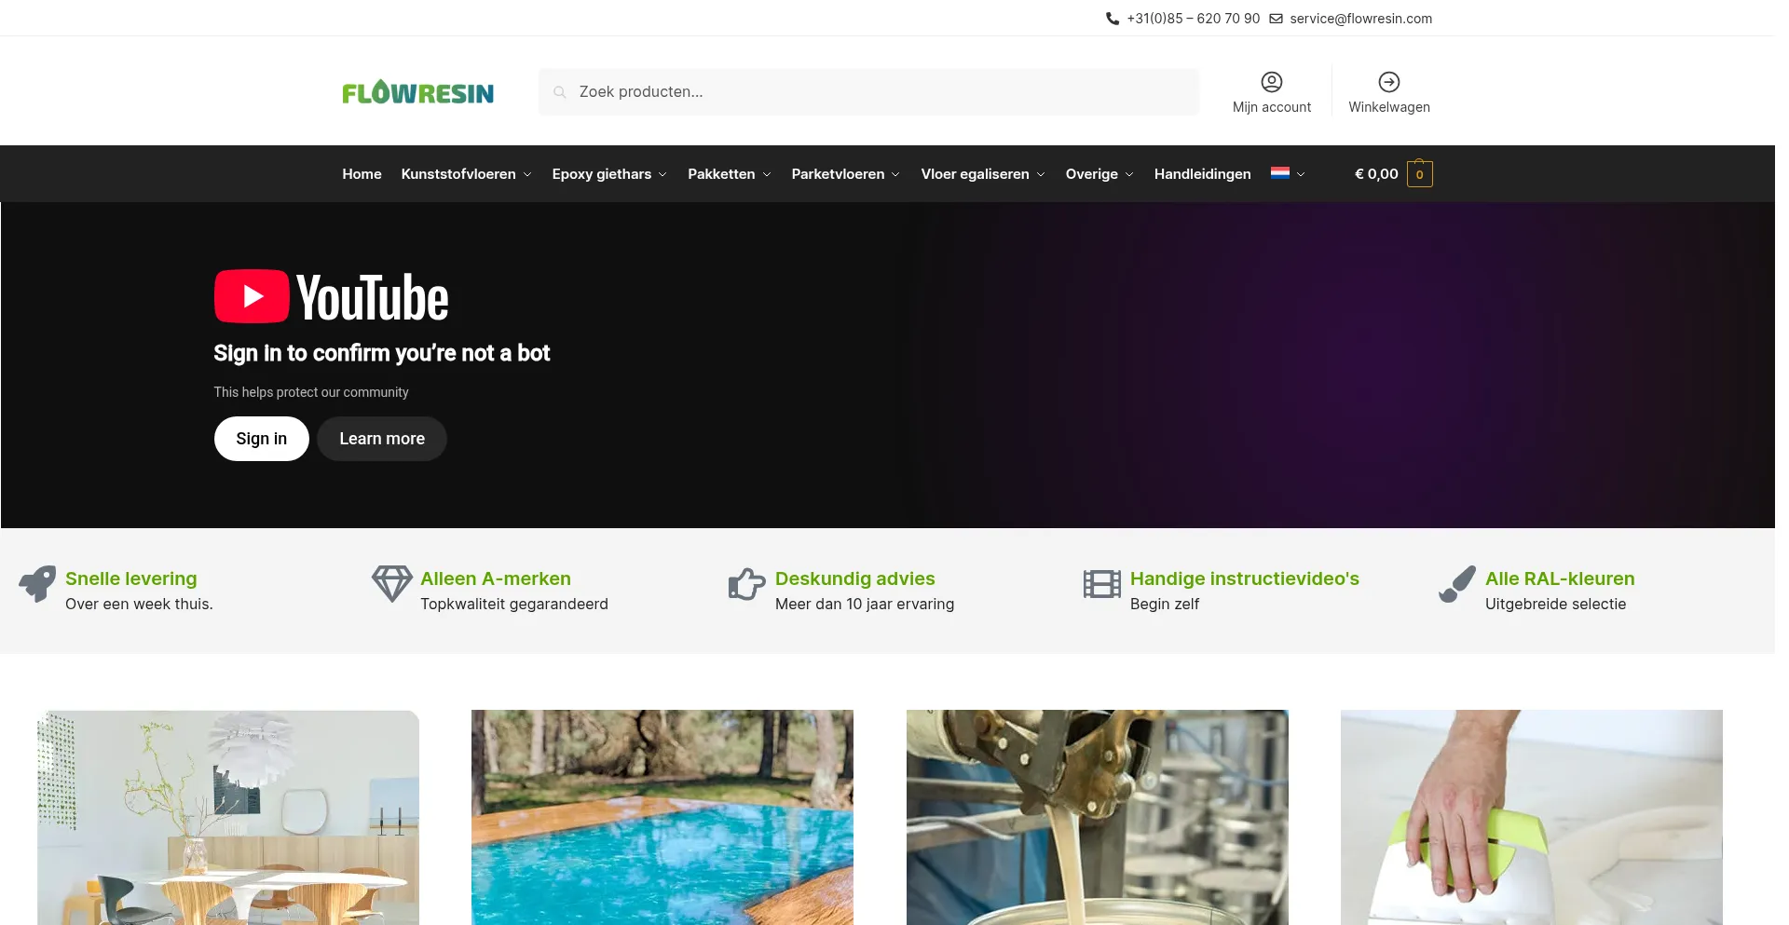The width and height of the screenshot is (1789, 925).
Task: Click 'Meer dan 10 jaar ervaring' text
Action: pos(865,604)
